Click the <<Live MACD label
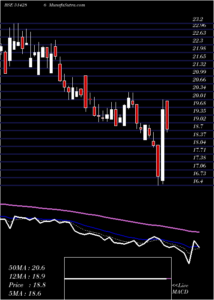The width and height of the screenshot is (214, 300). point(180,289)
